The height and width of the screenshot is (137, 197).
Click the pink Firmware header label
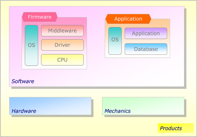pos(40,17)
